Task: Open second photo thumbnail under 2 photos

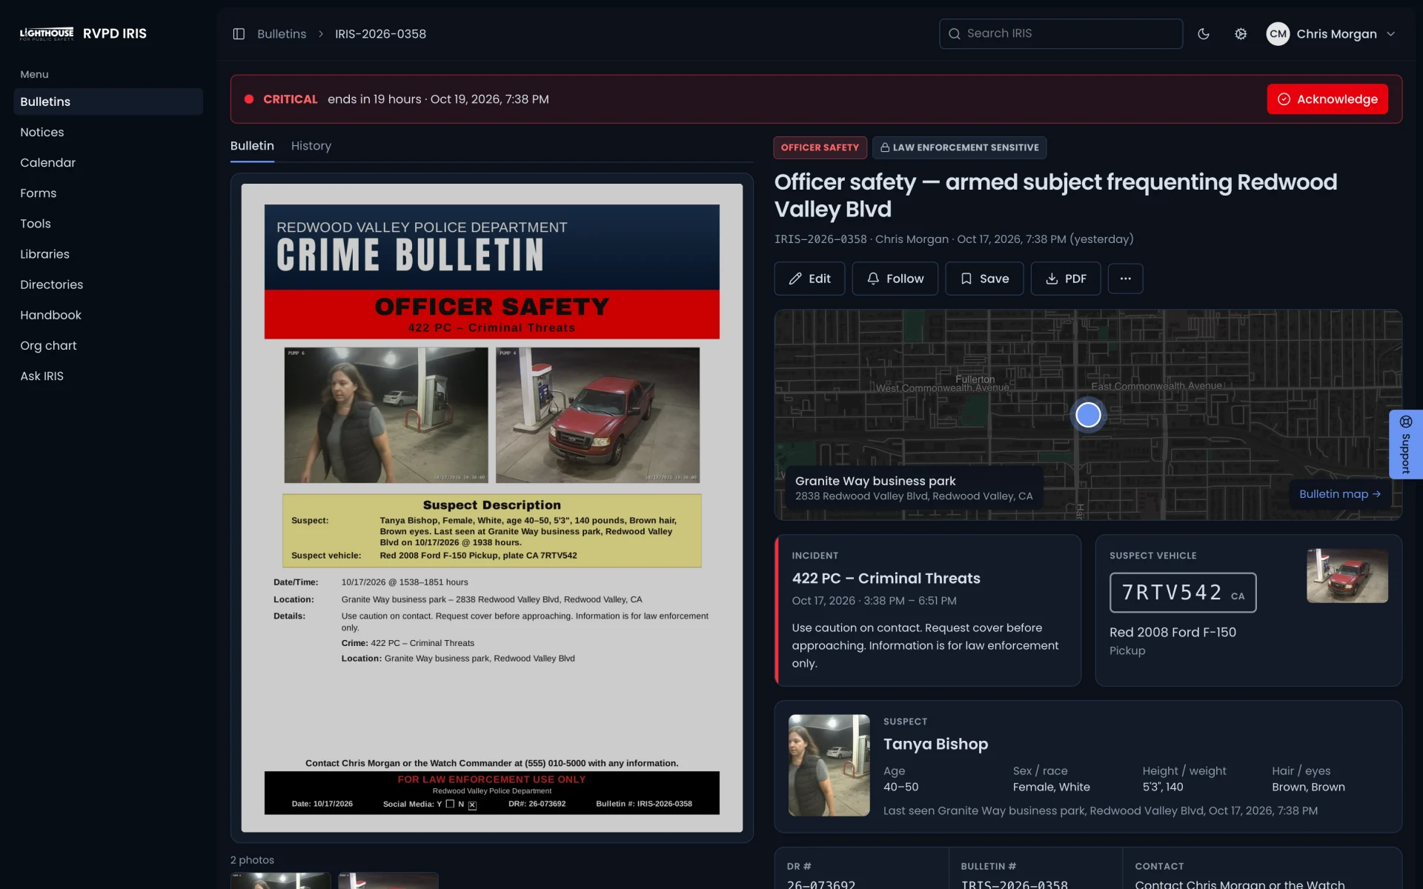Action: (388, 881)
